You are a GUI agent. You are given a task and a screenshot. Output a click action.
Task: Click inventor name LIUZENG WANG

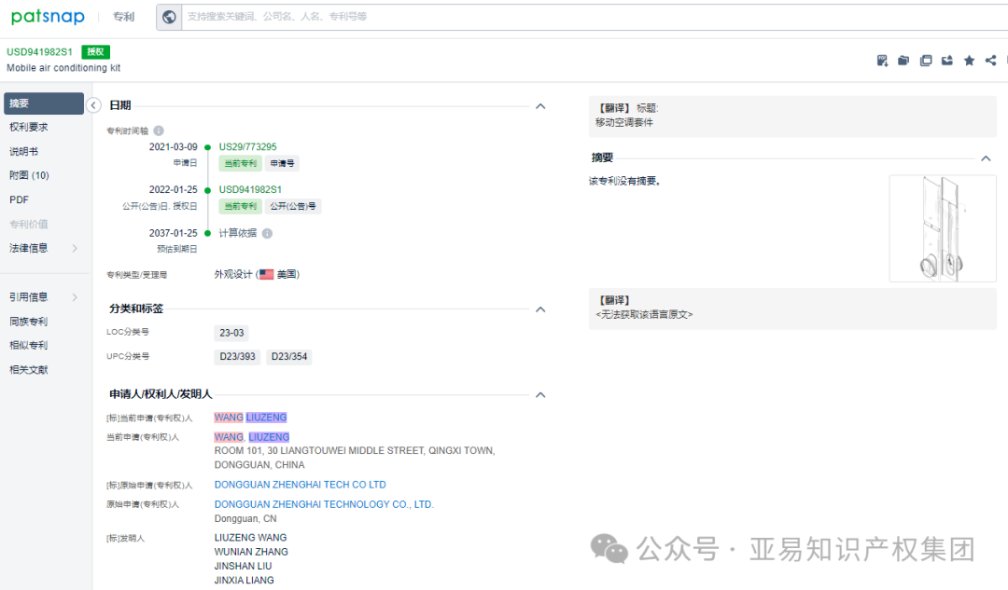[x=251, y=538]
